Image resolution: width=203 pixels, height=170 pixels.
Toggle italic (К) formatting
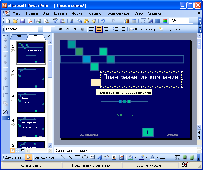tap(68, 29)
